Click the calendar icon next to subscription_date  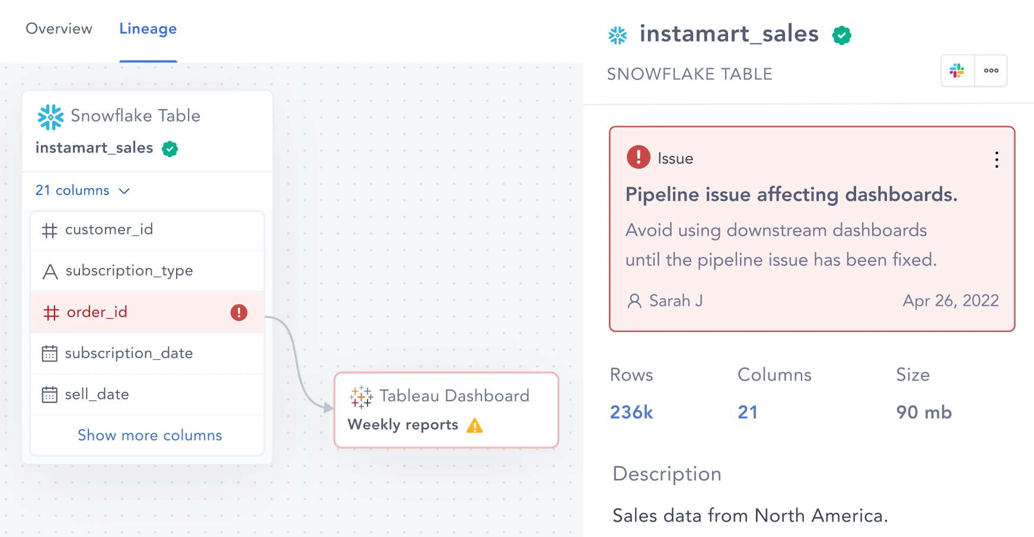point(50,354)
